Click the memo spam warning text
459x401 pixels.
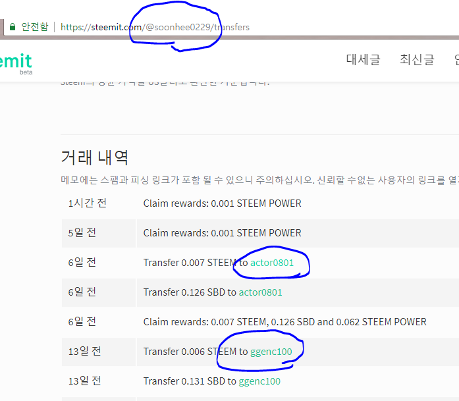click(x=259, y=180)
